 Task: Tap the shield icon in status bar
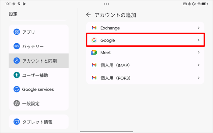coord(19,4)
